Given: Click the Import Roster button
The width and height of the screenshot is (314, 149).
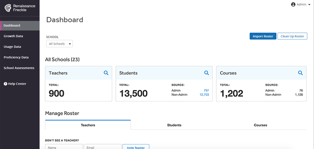Looking at the screenshot, I should [263, 36].
